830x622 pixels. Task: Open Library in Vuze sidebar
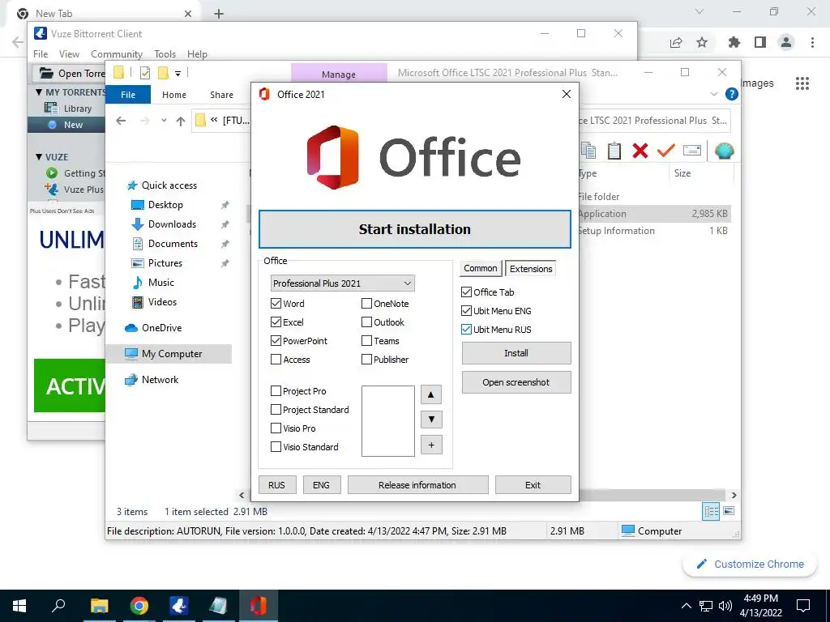point(77,109)
